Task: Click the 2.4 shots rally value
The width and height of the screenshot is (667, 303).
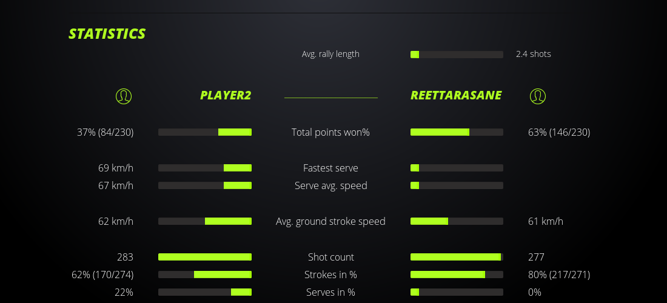Action: pos(533,54)
